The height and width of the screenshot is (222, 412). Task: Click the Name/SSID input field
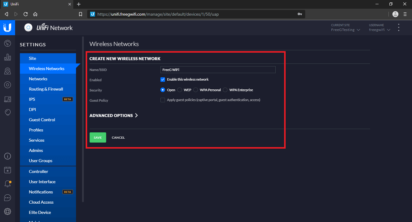click(218, 69)
